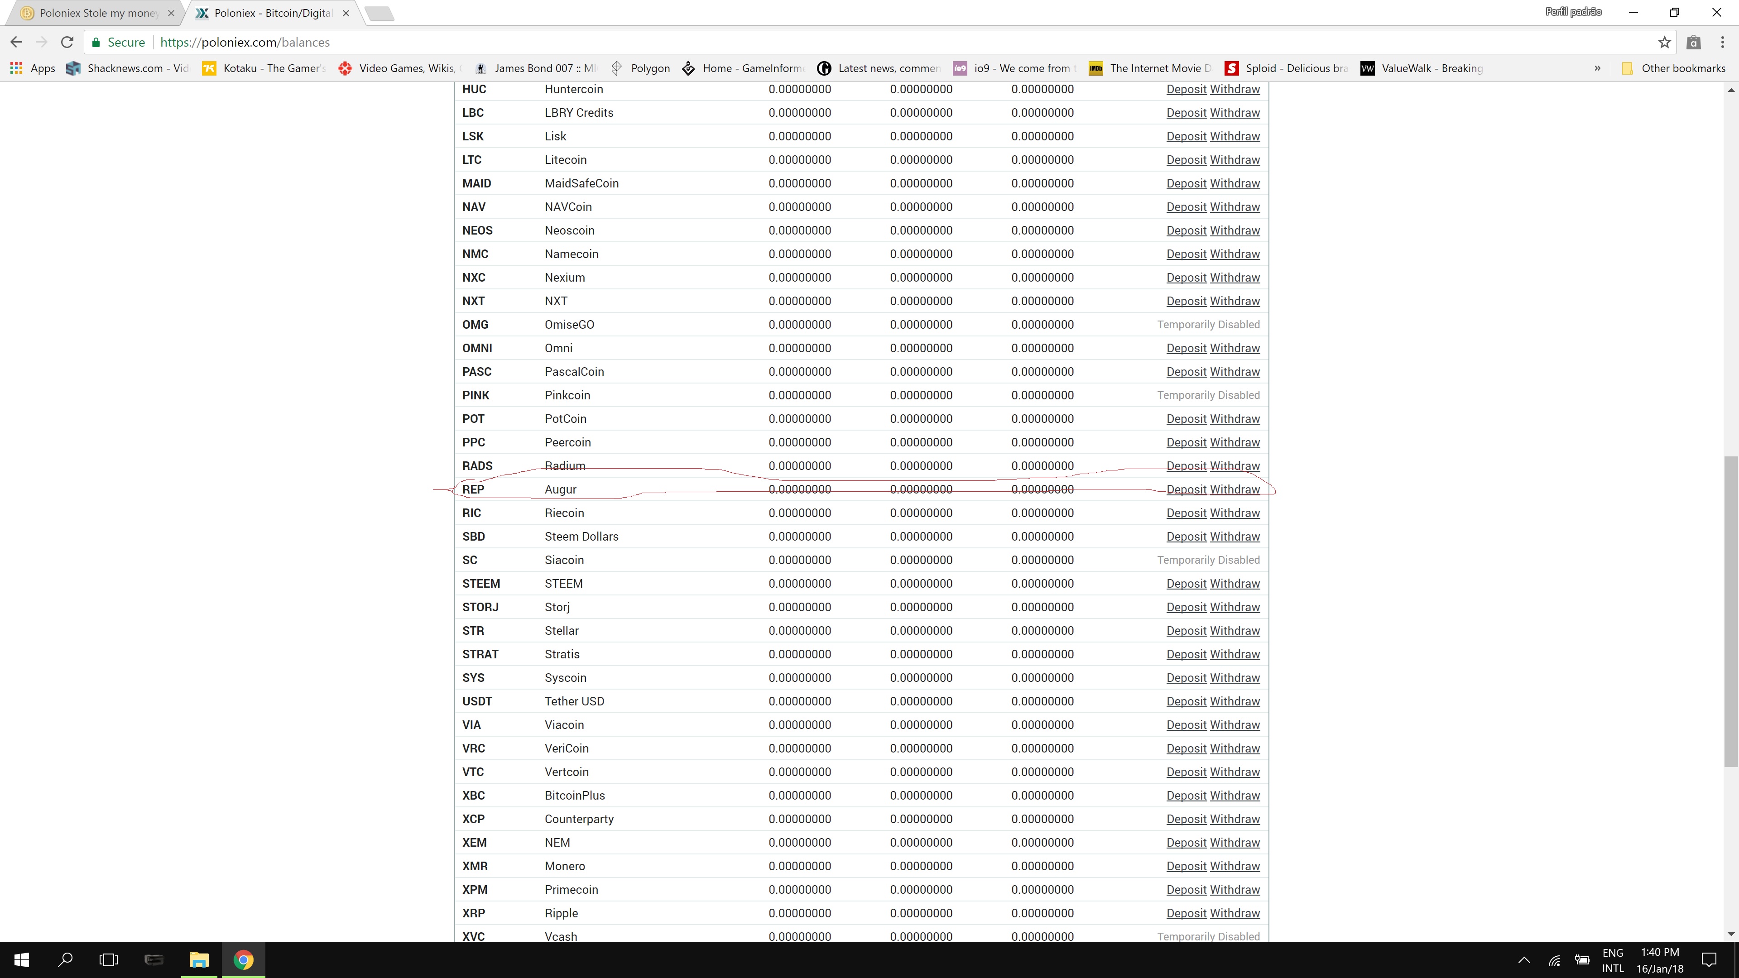Viewport: 1739px width, 978px height.
Task: Show hidden system tray icons
Action: (1524, 960)
